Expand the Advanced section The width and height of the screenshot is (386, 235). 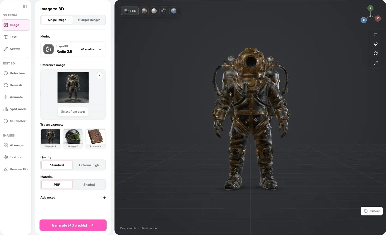(x=73, y=197)
